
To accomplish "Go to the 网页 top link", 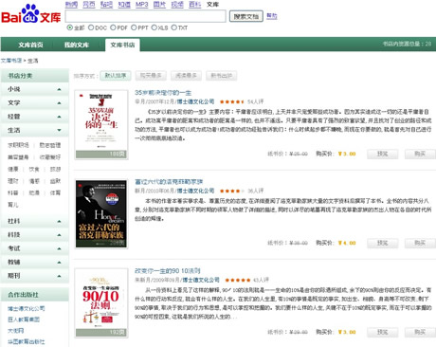I will click(89, 5).
